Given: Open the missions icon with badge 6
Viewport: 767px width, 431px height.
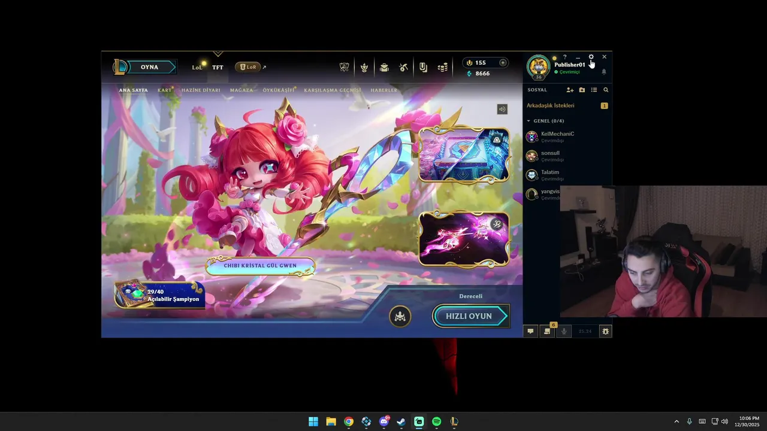Looking at the screenshot, I should pos(547,331).
